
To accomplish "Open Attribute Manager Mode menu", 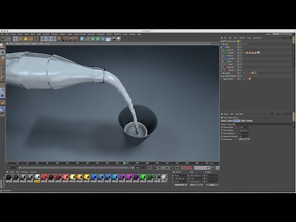I will pyautogui.click(x=226, y=114).
